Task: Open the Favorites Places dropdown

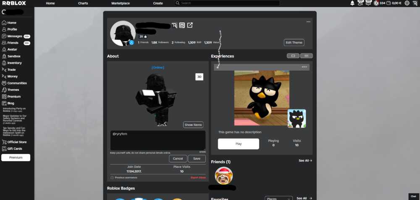Action: tap(279, 198)
